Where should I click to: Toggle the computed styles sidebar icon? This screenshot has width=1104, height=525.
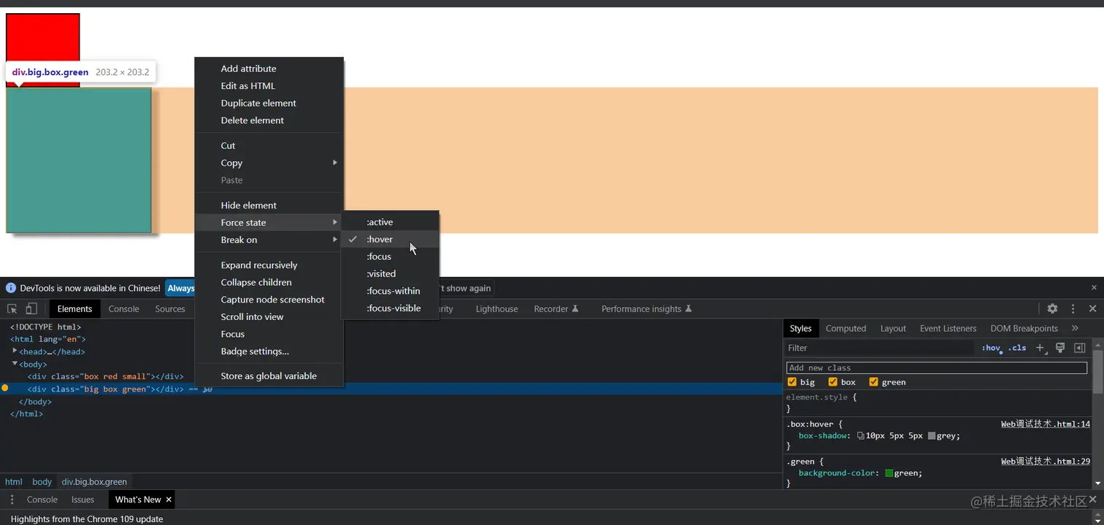(1080, 348)
